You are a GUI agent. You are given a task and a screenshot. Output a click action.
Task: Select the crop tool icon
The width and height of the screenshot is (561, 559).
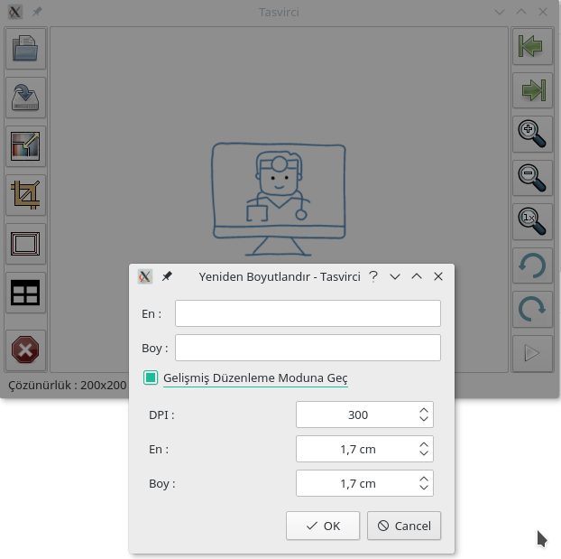click(25, 195)
